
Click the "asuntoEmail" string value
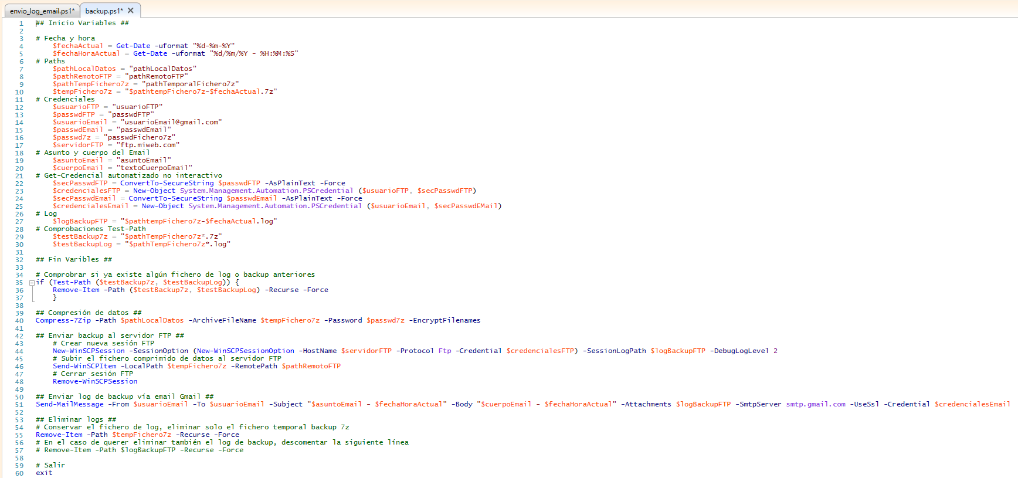tap(144, 161)
